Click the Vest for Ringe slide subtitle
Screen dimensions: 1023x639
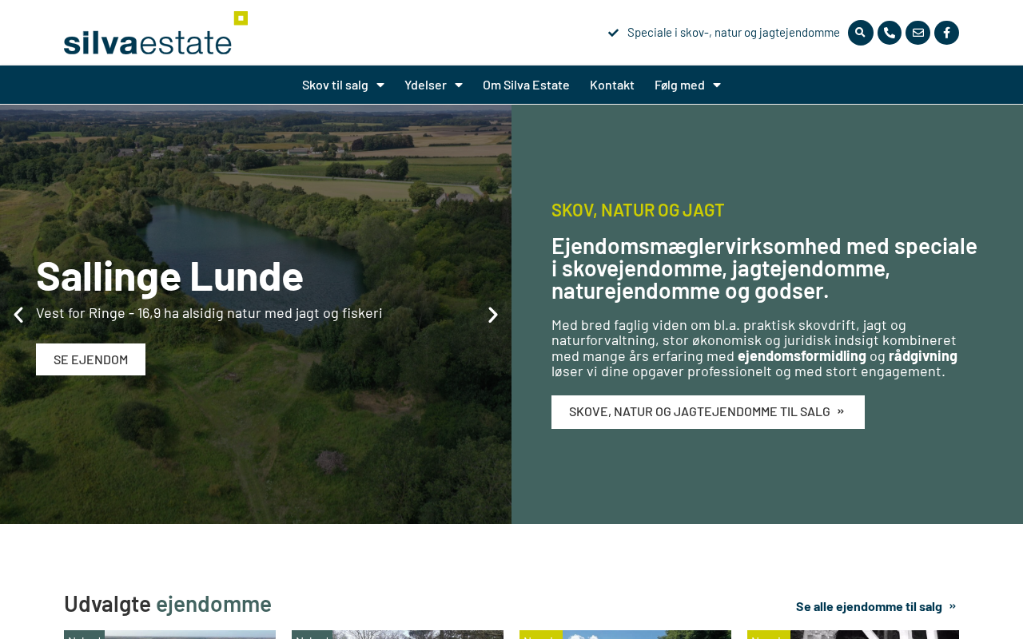point(209,313)
